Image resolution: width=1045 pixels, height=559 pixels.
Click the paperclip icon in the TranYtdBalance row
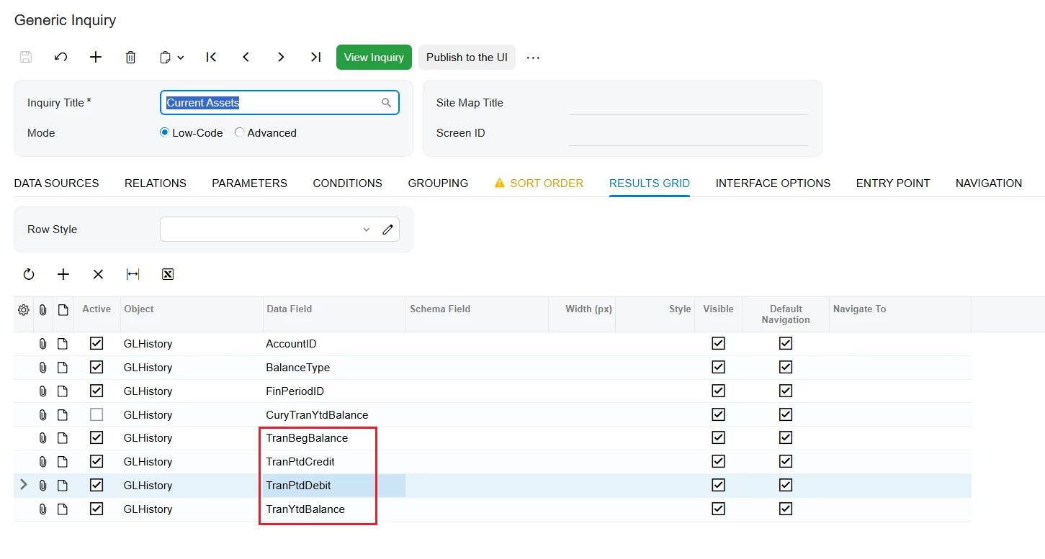pyautogui.click(x=43, y=509)
